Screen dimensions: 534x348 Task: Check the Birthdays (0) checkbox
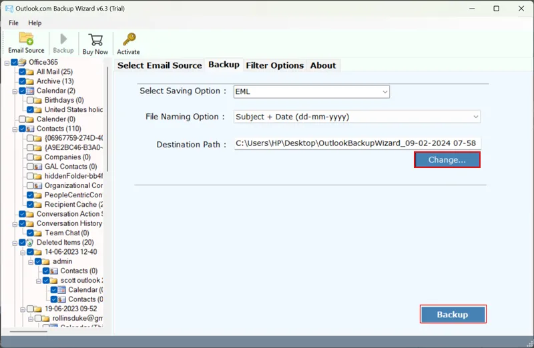click(x=30, y=101)
